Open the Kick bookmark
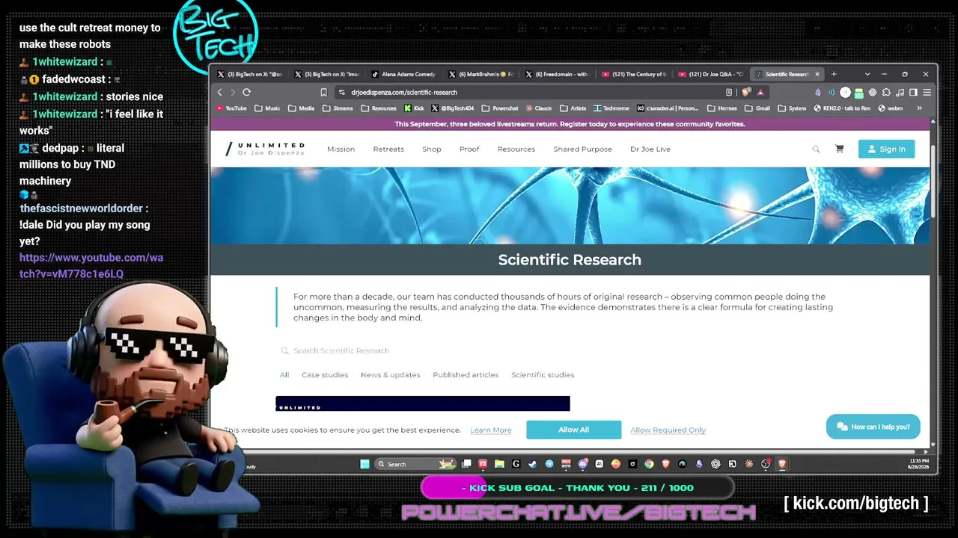This screenshot has height=538, width=958. [x=414, y=108]
